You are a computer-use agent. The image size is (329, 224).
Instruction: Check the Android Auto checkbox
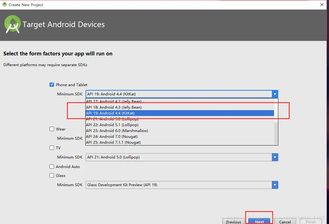pos(52,166)
